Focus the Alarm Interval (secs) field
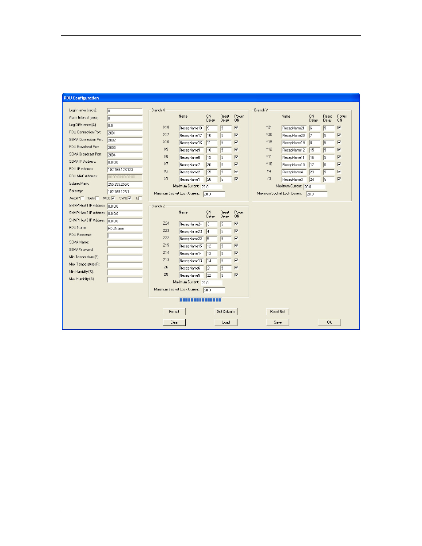The height and width of the screenshot is (546, 422). [125, 118]
